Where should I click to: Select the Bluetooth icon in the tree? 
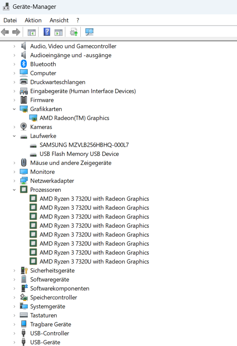tap(24, 64)
